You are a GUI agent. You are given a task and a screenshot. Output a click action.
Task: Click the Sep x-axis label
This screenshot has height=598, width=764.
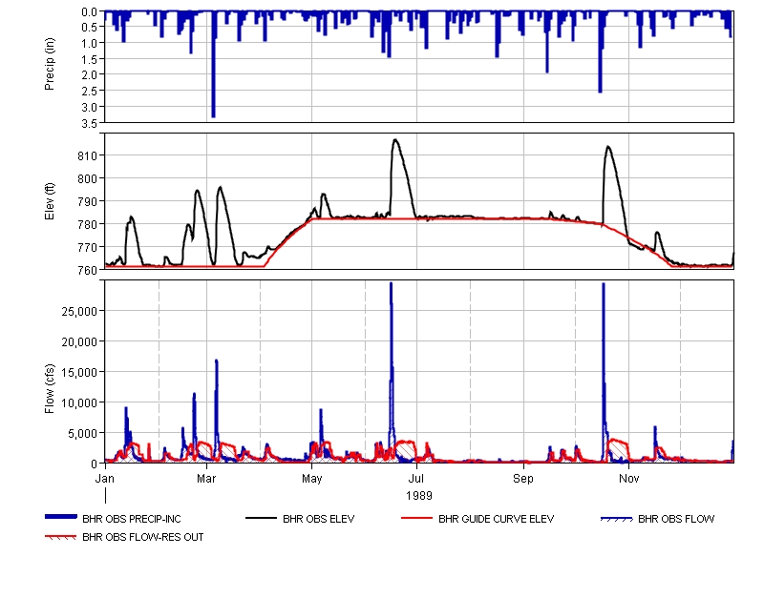coord(523,479)
